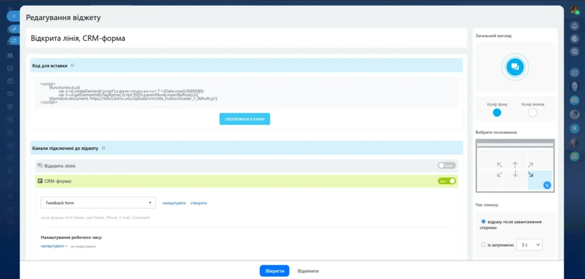Click 'не налаштовано' status text
Image resolution: width=585 pixels, height=279 pixels.
[83, 246]
